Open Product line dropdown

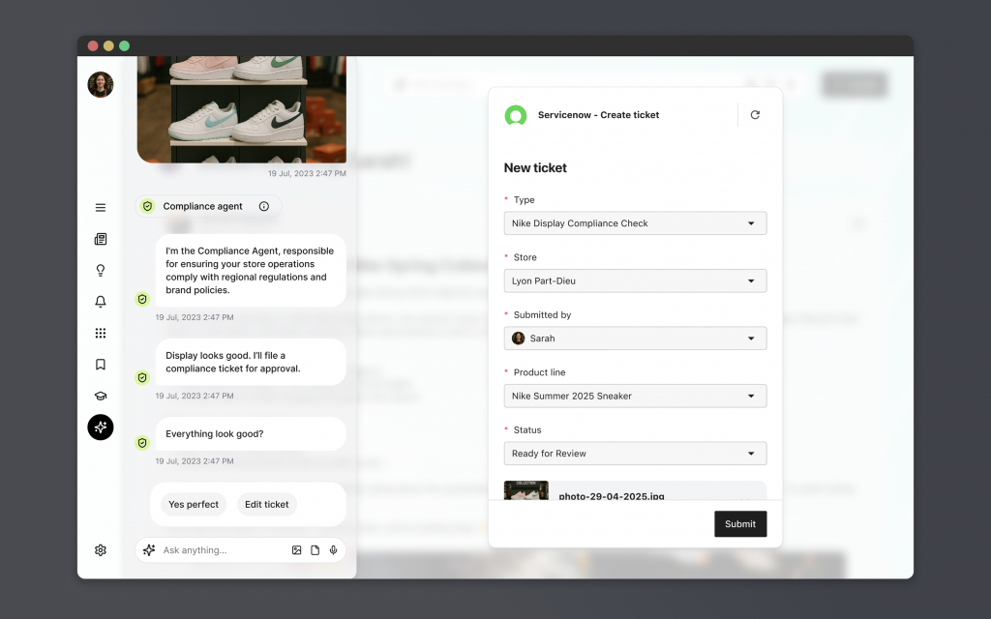[635, 396]
